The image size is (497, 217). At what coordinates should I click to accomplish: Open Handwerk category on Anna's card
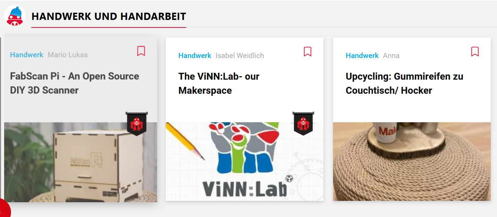pyautogui.click(x=362, y=55)
